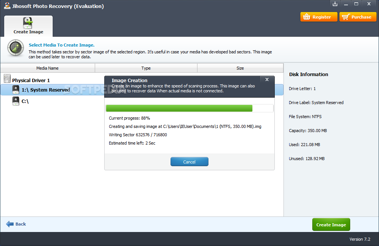Screen dimensions: 379x246
Task: Click the radar scan icon beside Select Media
Action: [x=16, y=48]
